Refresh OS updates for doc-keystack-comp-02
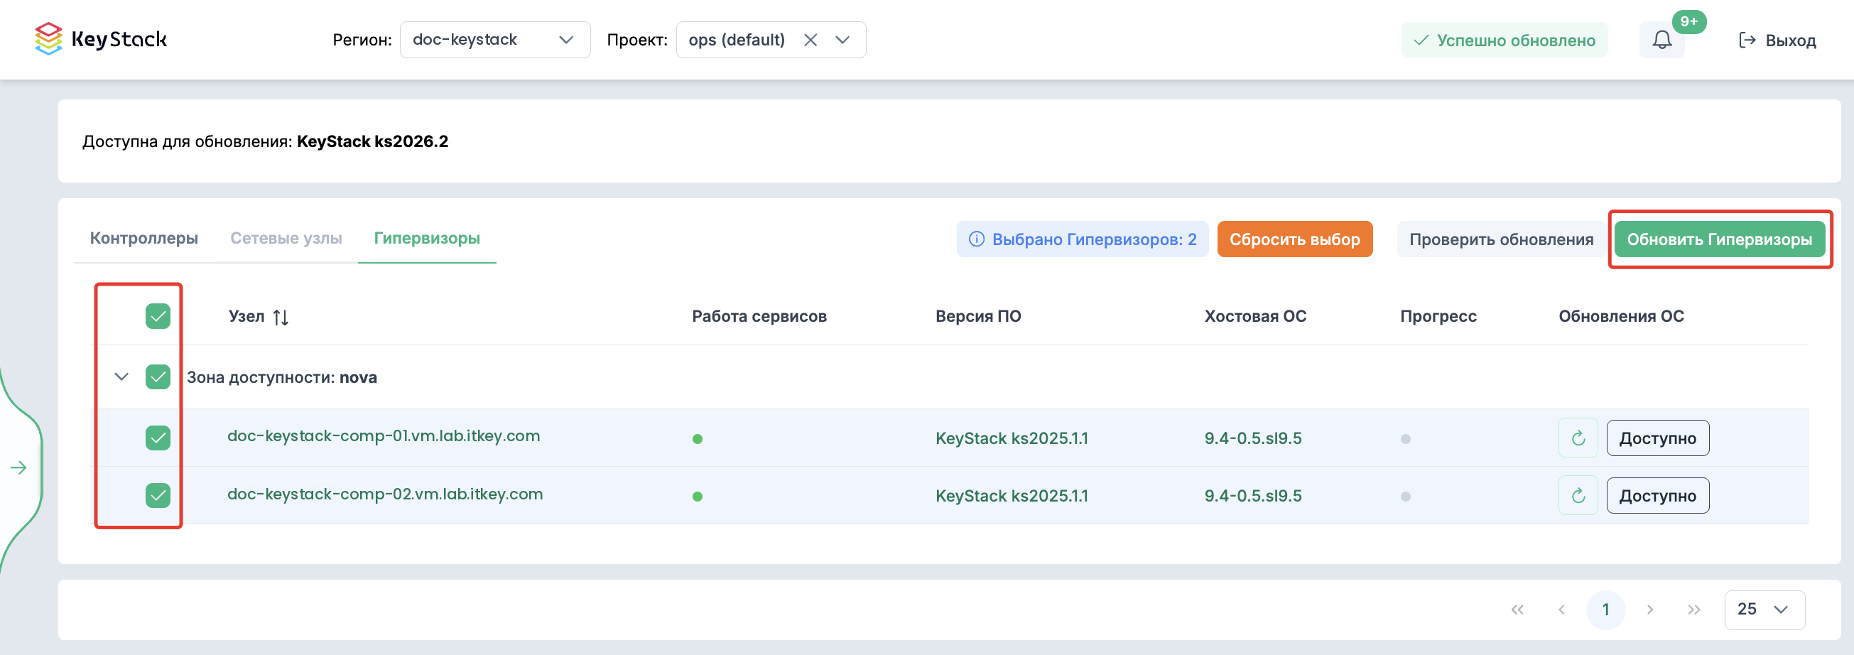 coord(1578,495)
